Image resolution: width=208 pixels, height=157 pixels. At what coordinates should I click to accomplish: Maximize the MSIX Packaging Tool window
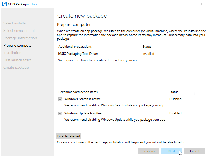pos(189,4)
